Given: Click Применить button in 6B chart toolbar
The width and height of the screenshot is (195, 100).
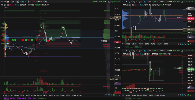Looking at the screenshot, I should [116, 2].
